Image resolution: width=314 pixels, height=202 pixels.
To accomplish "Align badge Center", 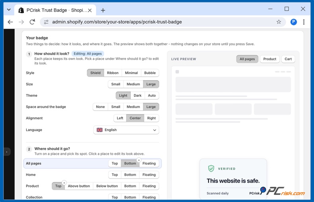I will (135, 118).
